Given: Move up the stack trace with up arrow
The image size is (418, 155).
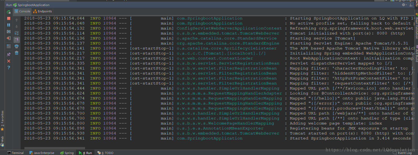Looking at the screenshot, I should 17,20.
